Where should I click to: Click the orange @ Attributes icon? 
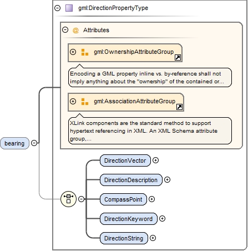(75, 30)
